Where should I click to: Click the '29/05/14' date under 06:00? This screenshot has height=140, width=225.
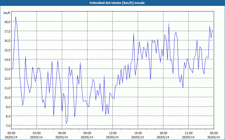point(62,137)
